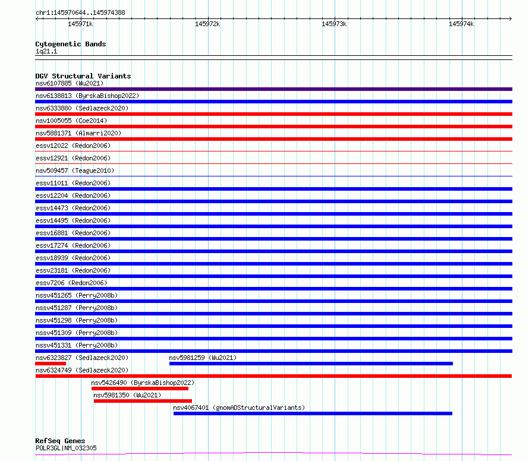Image resolution: width=529 pixels, height=461 pixels.
Task: Click nssv451265 (Perry2008b) label
Action: pyautogui.click(x=77, y=295)
